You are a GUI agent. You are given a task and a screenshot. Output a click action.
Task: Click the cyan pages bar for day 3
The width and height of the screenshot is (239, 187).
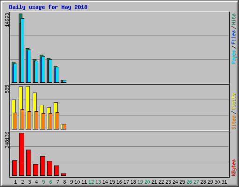point(29,66)
